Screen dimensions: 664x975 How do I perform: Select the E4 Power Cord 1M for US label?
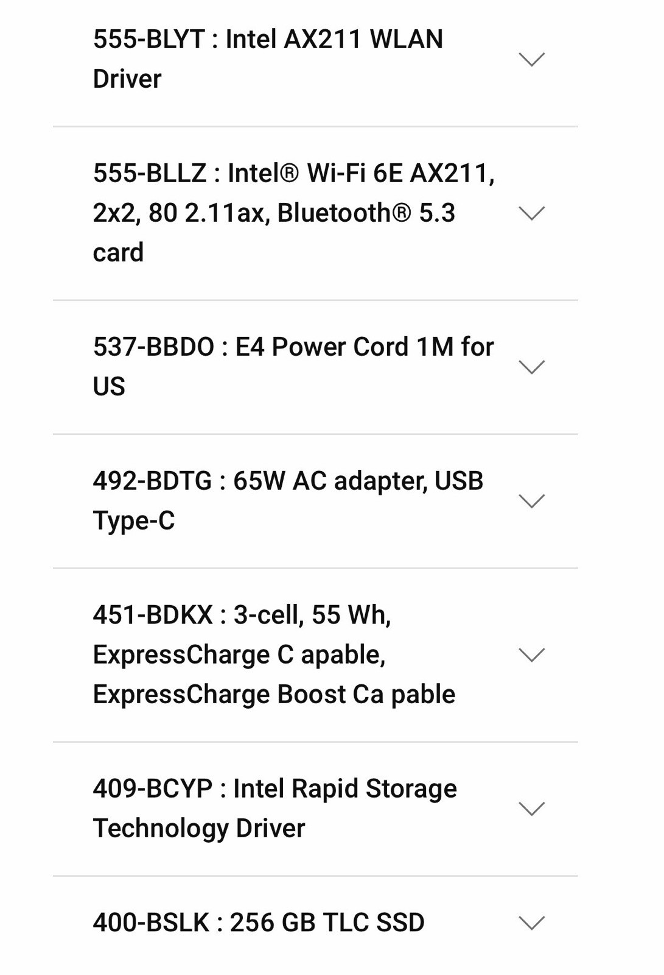[293, 367]
